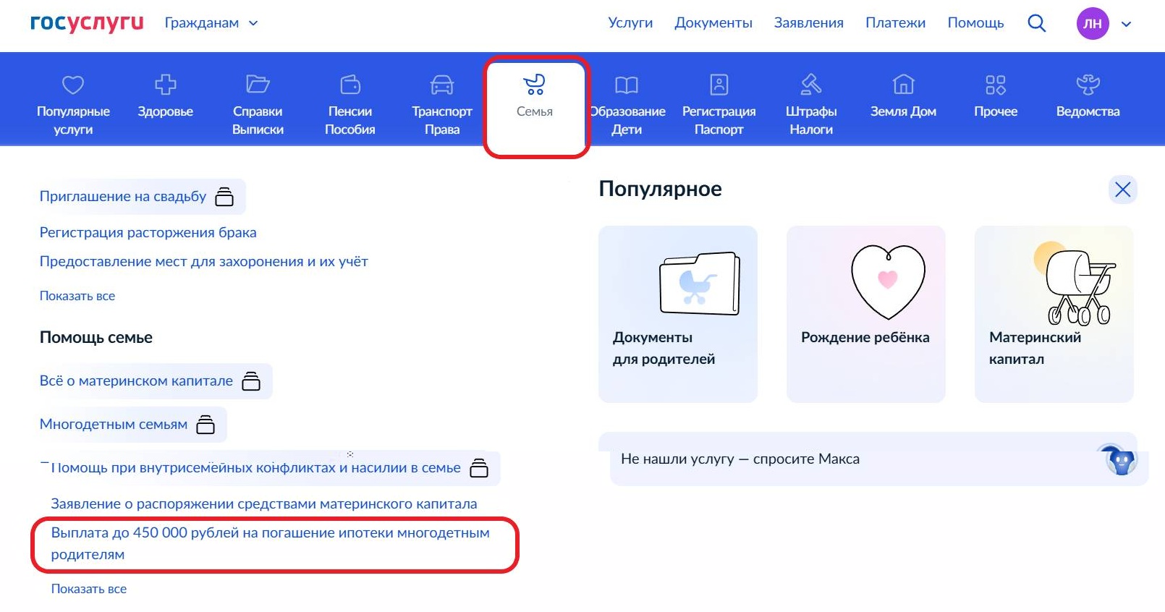Open the Регистрация Паспорт icon
The image size is (1165, 612).
pos(719,85)
